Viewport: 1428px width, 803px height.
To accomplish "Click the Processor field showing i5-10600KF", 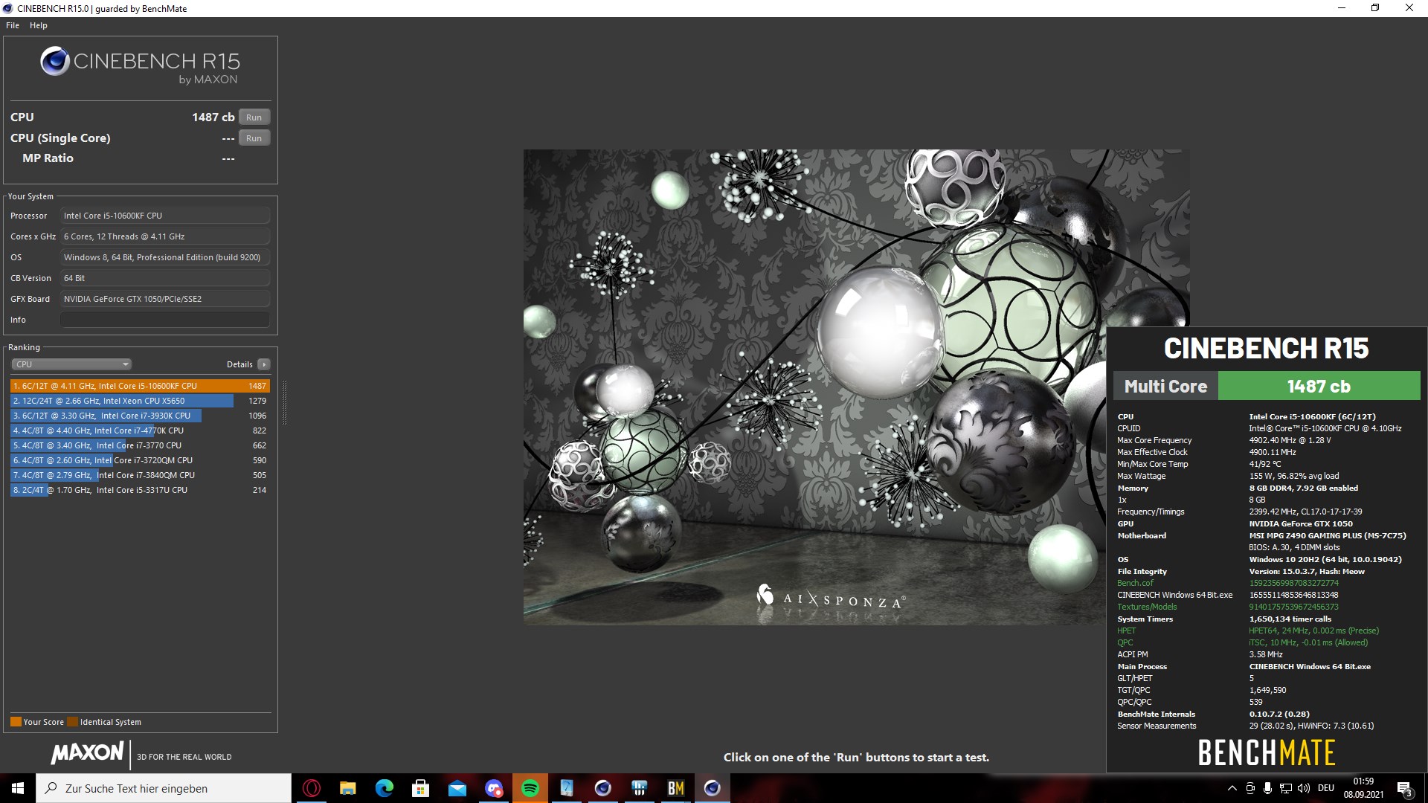I will (x=164, y=216).
